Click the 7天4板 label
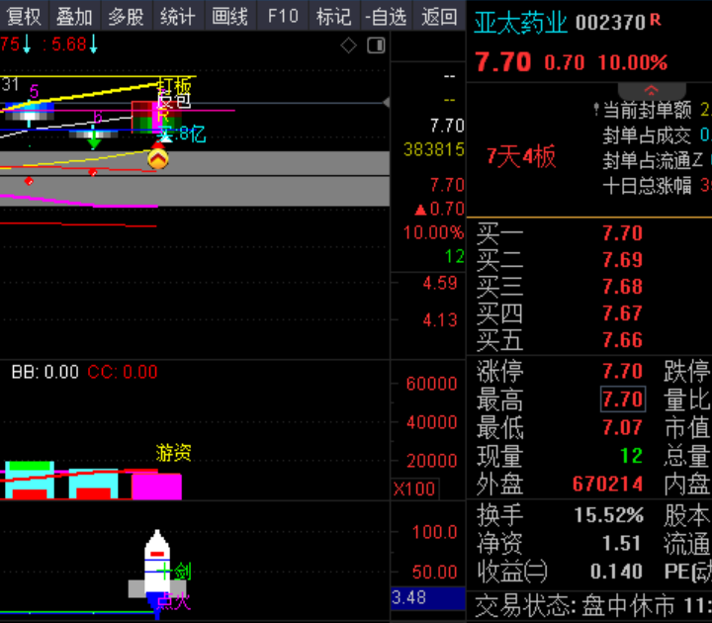 click(x=521, y=156)
